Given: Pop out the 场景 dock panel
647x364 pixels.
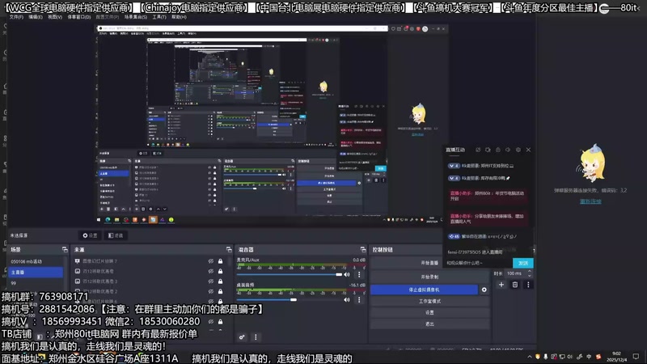Looking at the screenshot, I should (x=65, y=249).
